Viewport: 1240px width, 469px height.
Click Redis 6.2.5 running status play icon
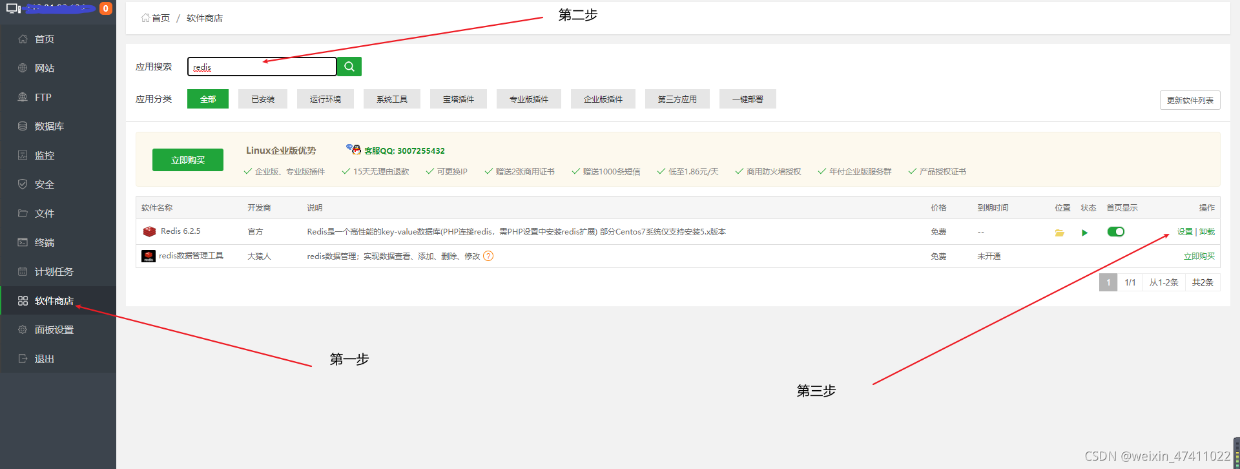click(1085, 233)
